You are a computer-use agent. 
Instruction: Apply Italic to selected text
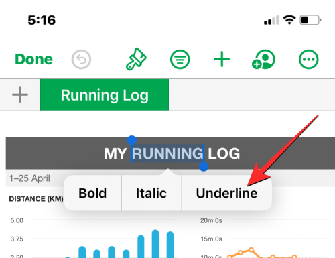(151, 193)
